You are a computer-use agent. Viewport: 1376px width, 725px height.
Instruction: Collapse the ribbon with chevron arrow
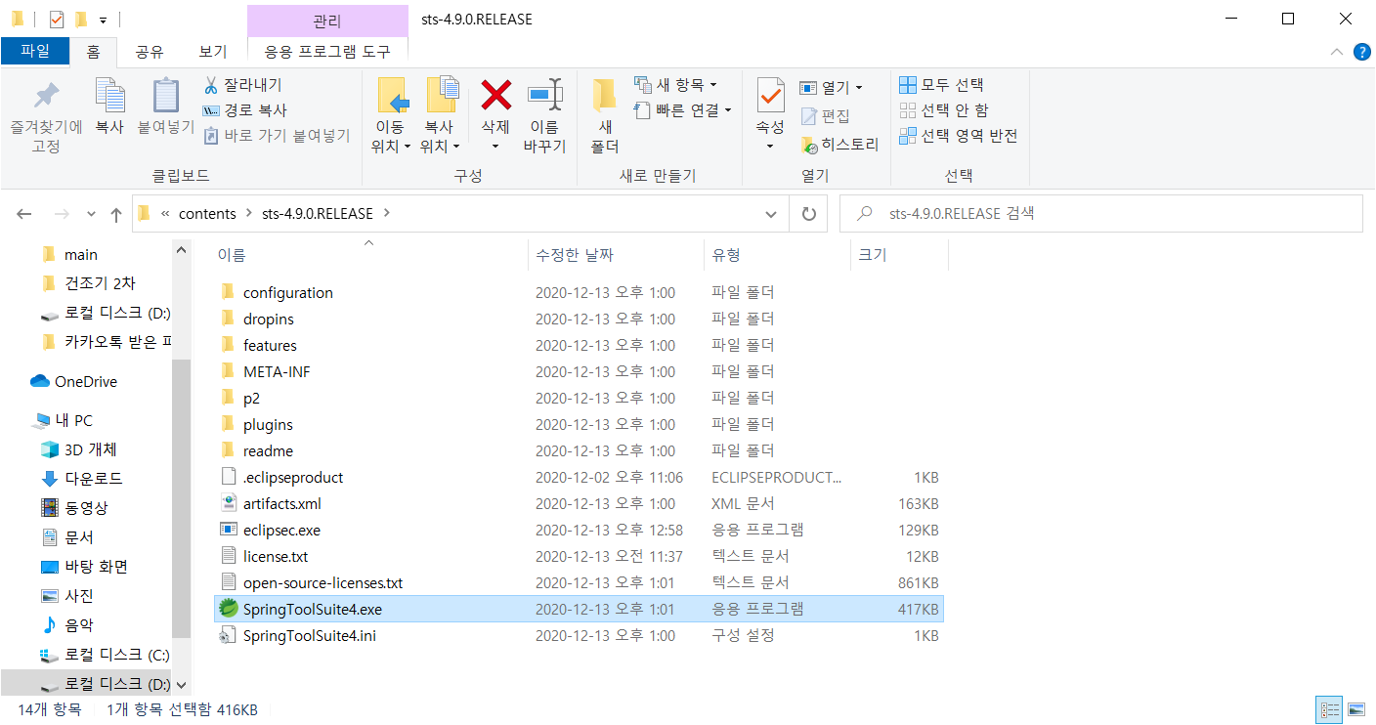point(1336,52)
